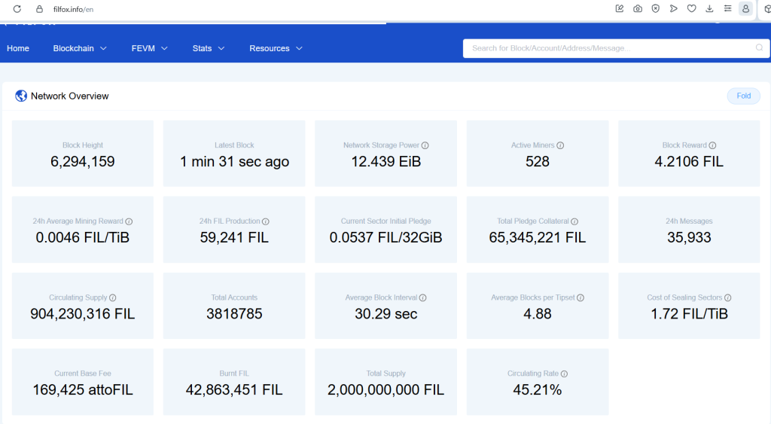This screenshot has width=771, height=424.
Task: Select the Burnt FIL value 42,863,451 FIL
Action: [x=234, y=390]
